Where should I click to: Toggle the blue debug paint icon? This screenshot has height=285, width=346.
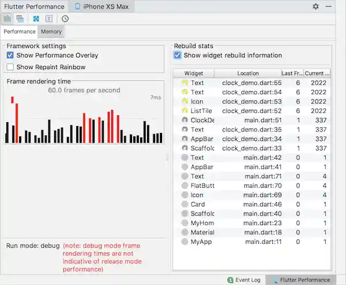pyautogui.click(x=36, y=19)
